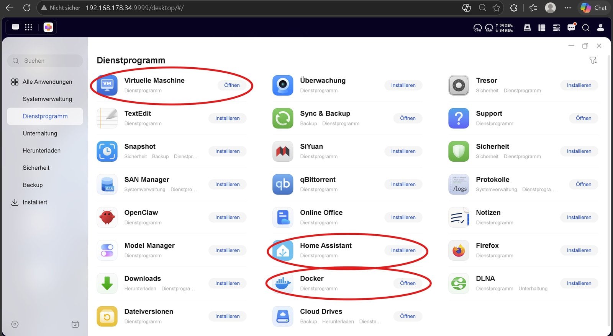Select Unterhaltung category
Viewport: 613px width, 336px height.
[x=45, y=133]
